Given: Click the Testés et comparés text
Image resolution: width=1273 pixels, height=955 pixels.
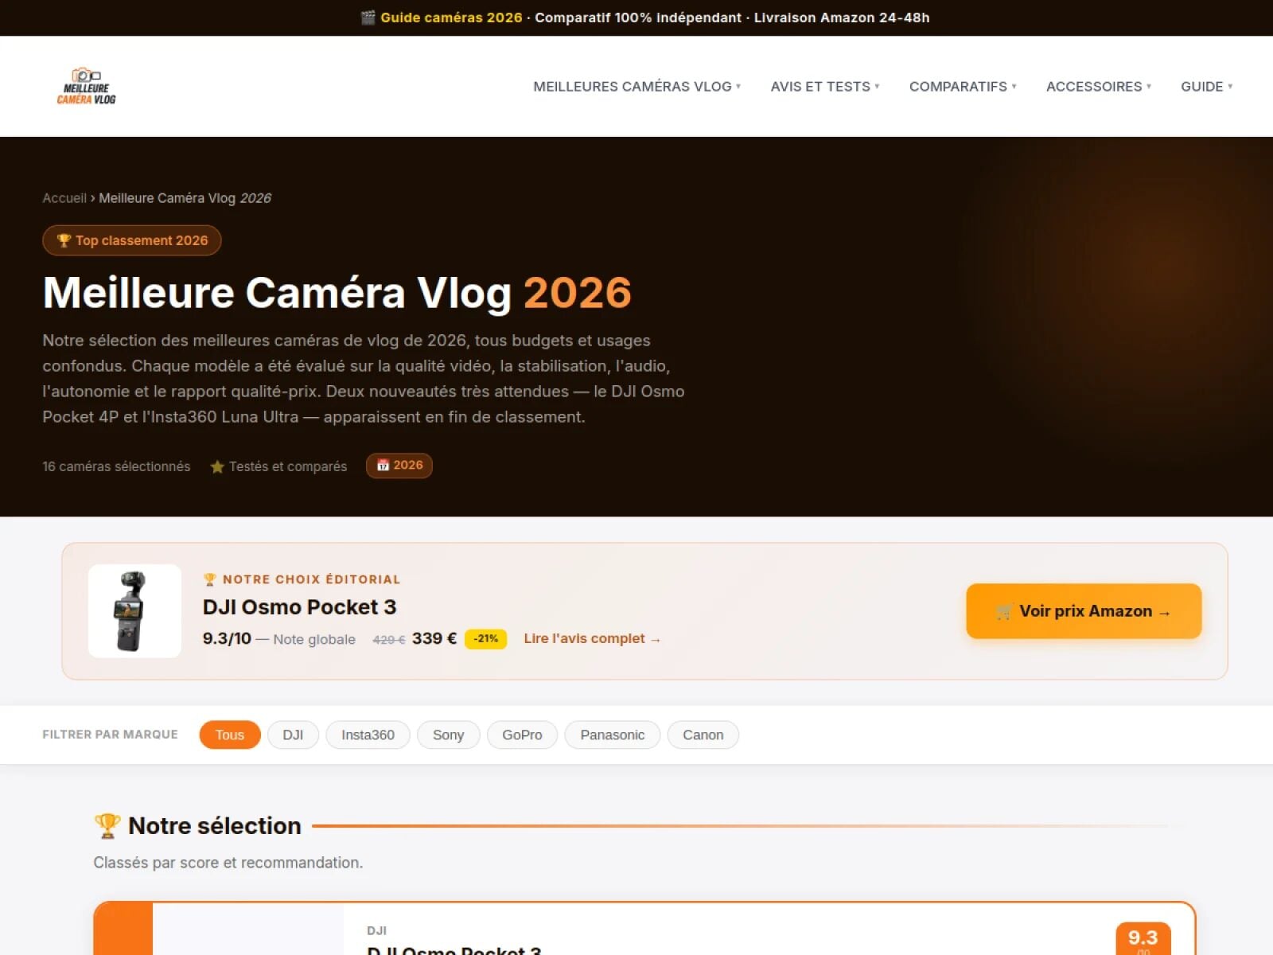Looking at the screenshot, I should (288, 466).
